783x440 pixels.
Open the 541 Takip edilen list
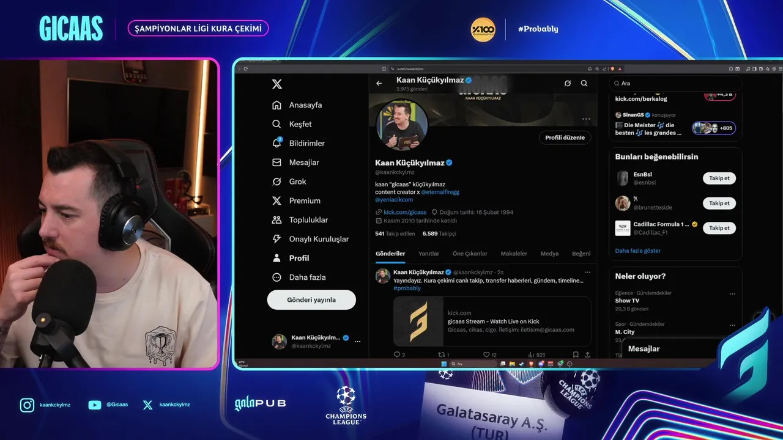(395, 233)
